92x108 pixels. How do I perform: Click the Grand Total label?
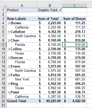[x=17, y=101]
